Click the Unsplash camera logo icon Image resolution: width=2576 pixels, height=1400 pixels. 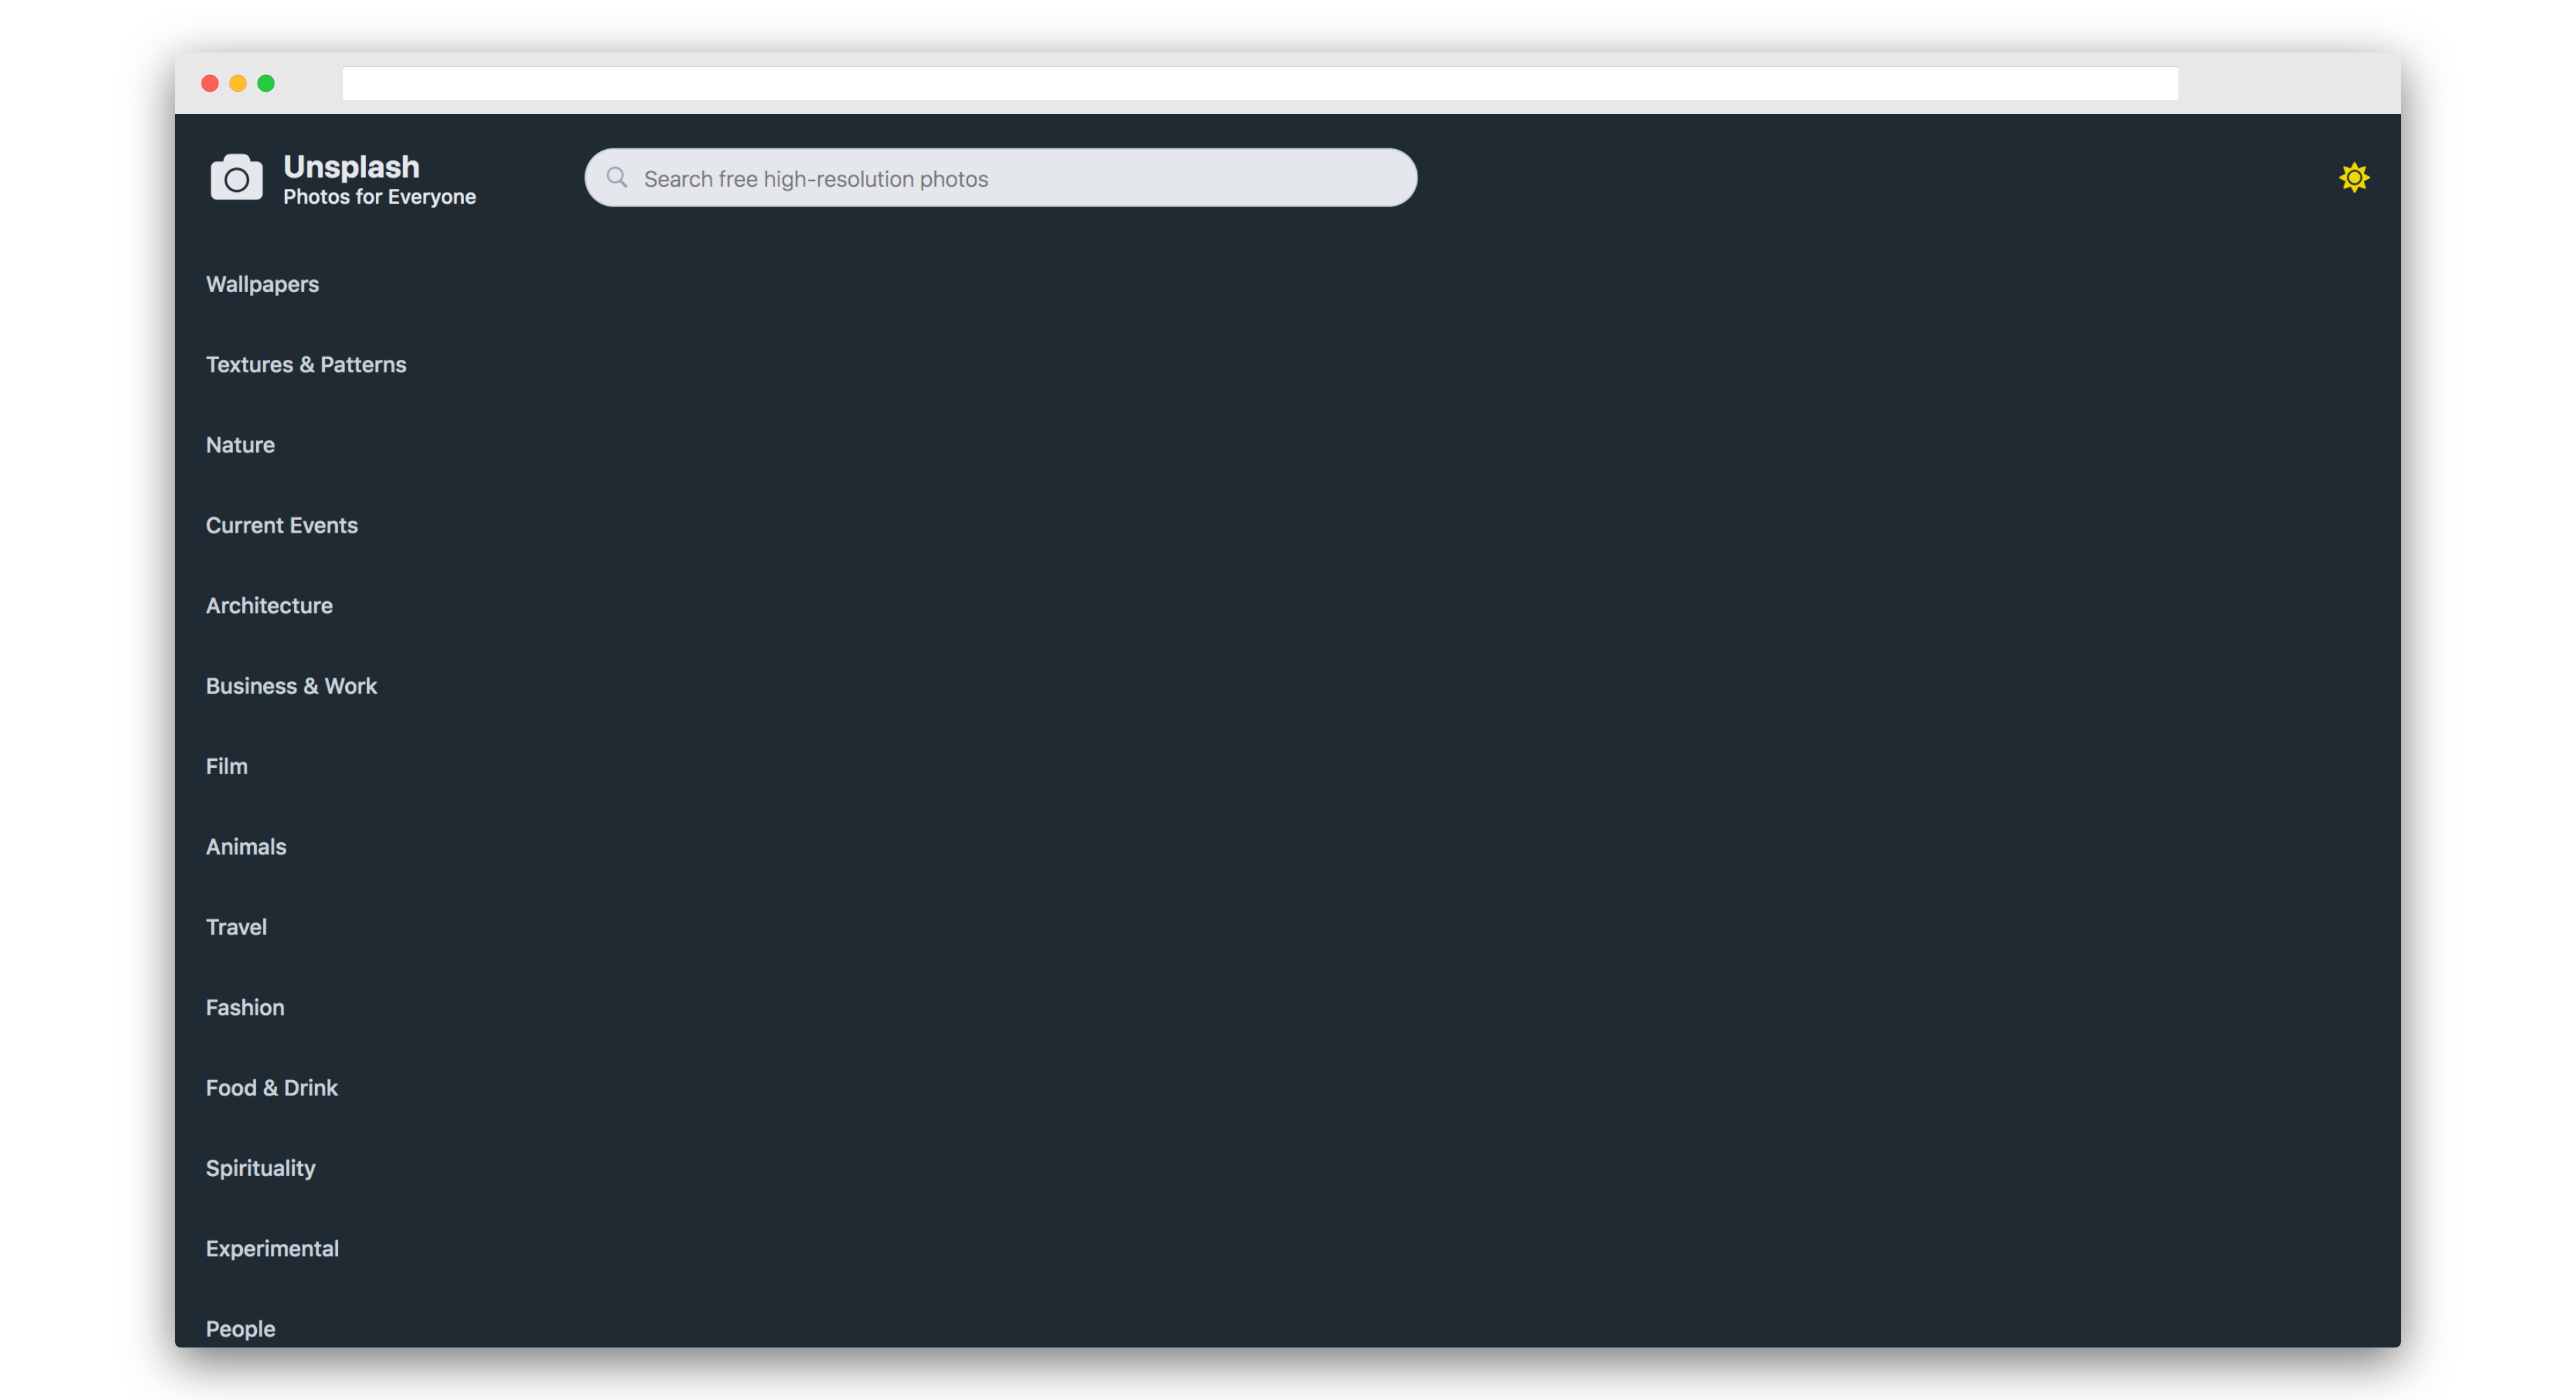(234, 174)
